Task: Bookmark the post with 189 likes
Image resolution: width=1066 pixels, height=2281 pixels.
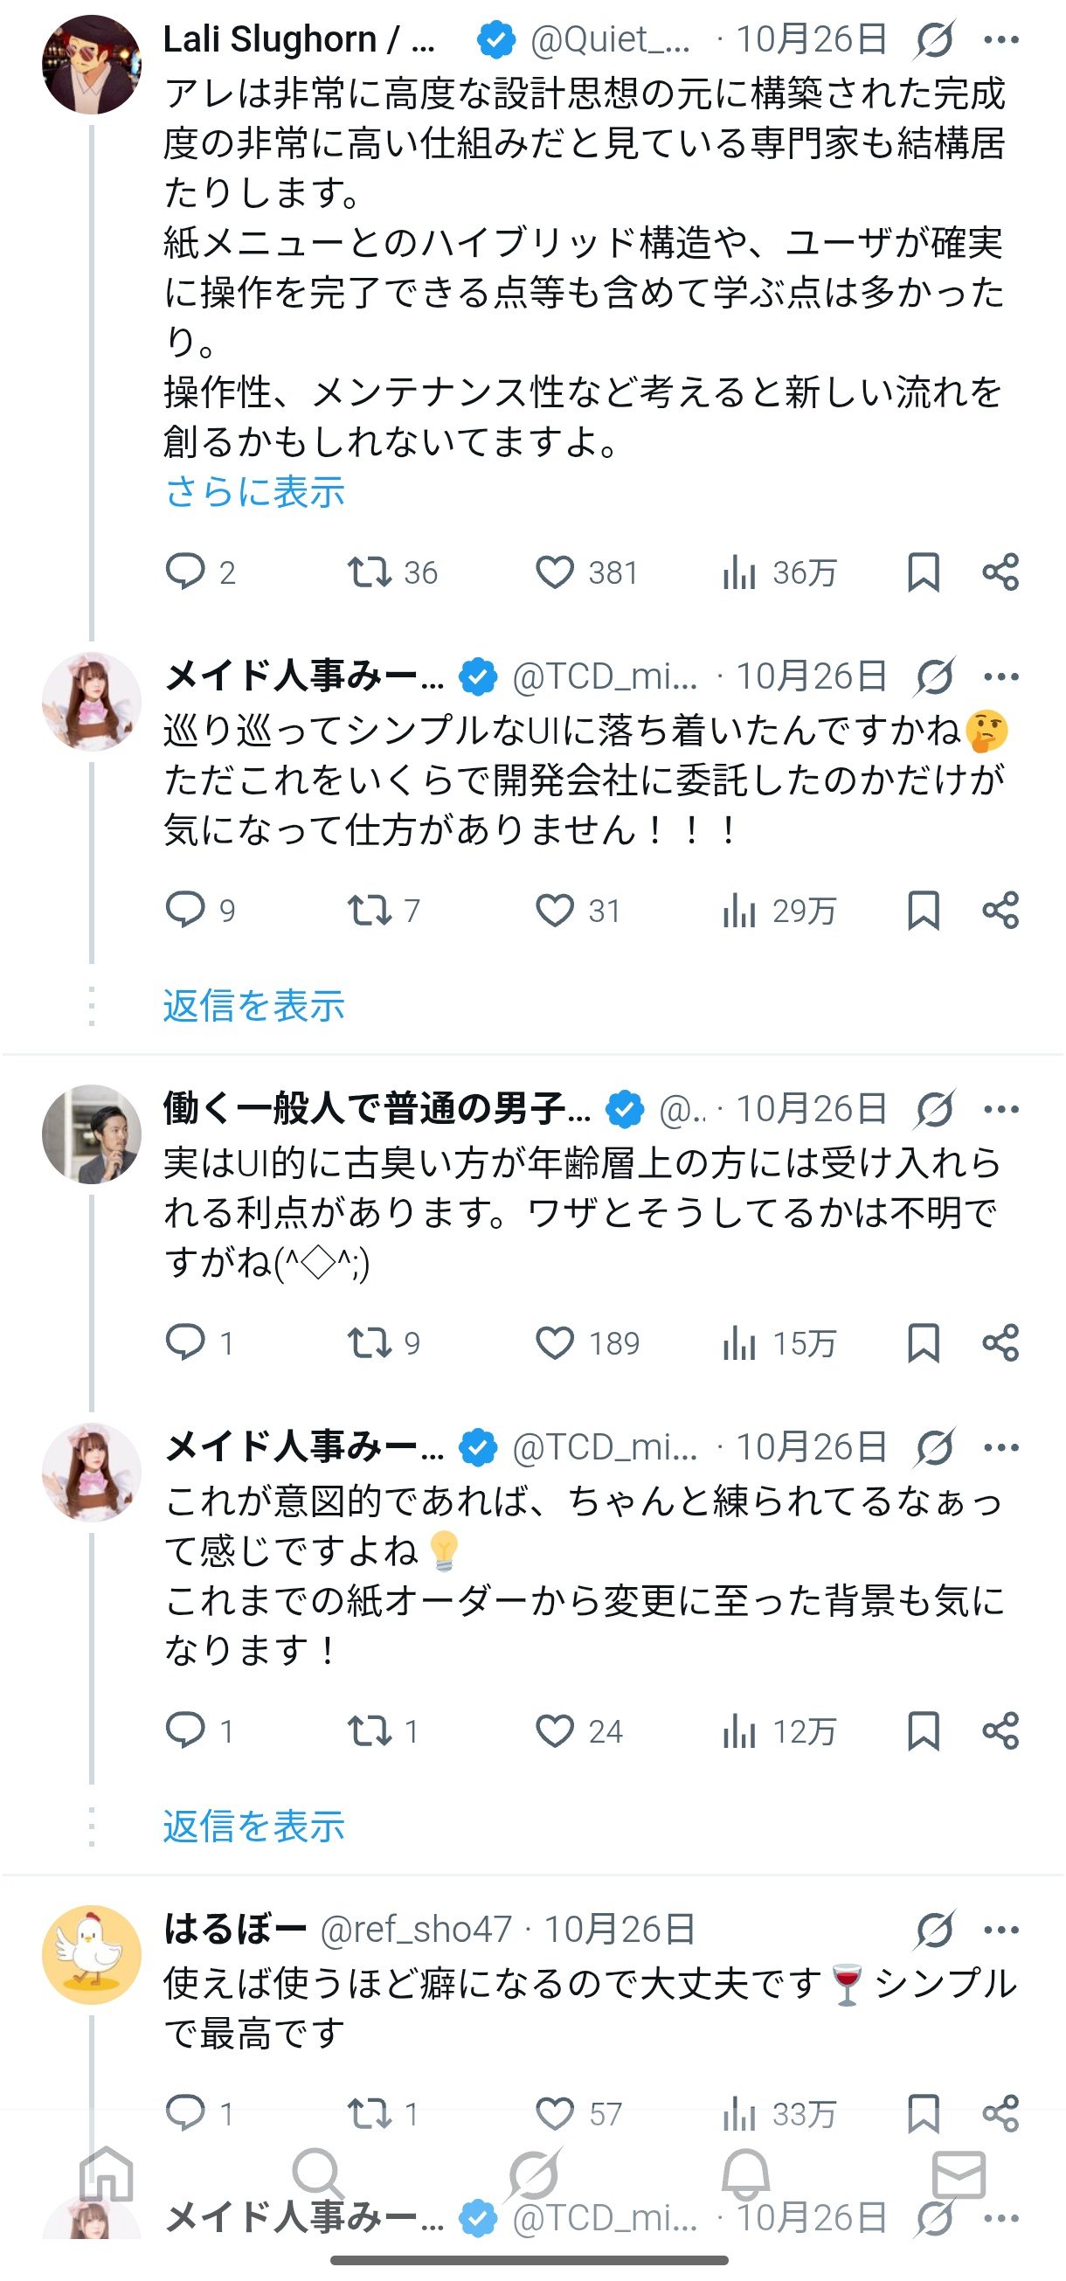Action: (923, 1342)
